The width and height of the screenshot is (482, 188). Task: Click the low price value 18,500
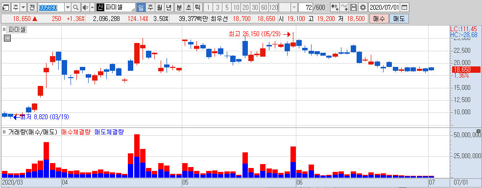[x=356, y=19]
